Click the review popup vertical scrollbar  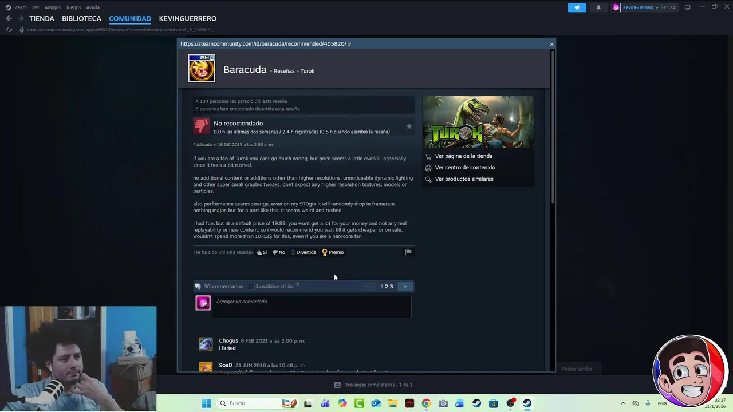click(x=552, y=126)
